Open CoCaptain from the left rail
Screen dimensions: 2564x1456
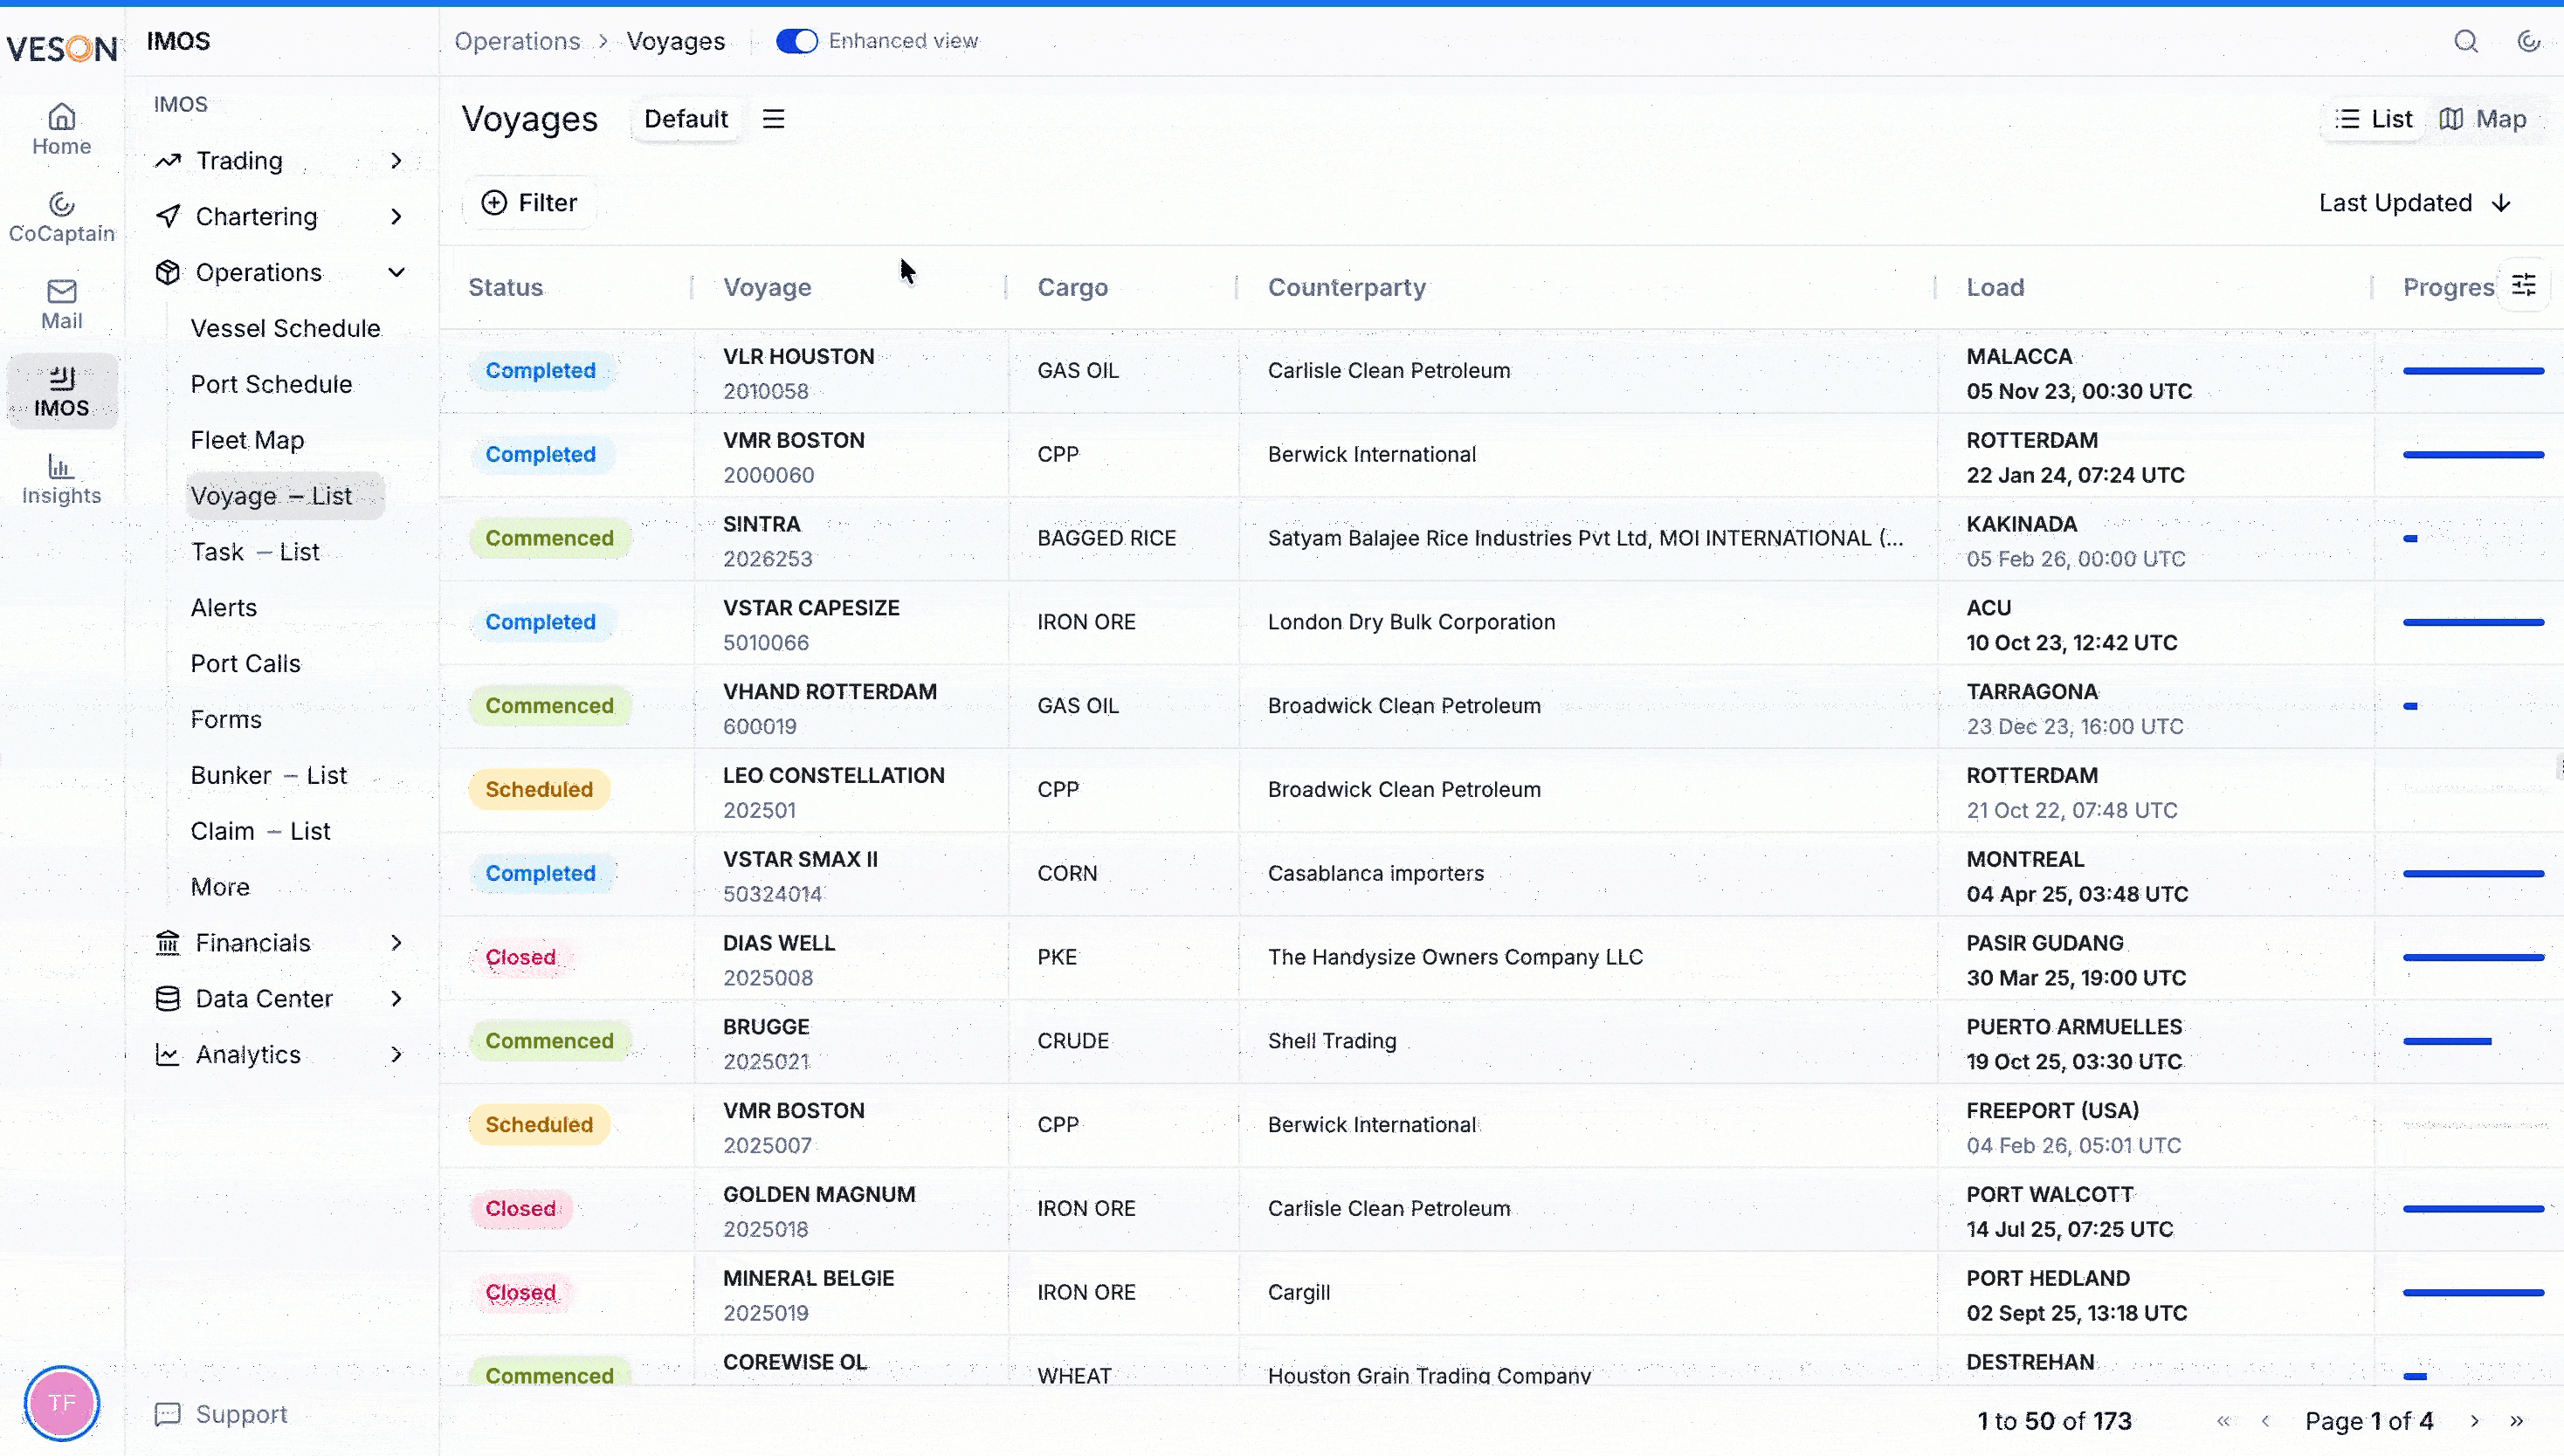[62, 217]
